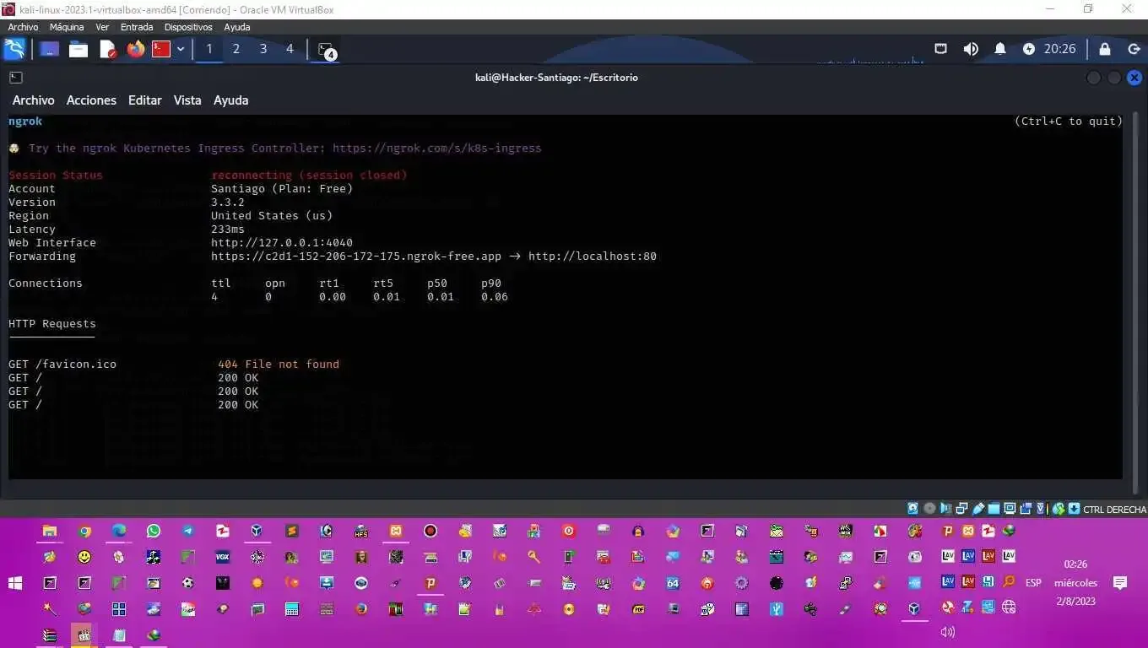Viewport: 1148px width, 648px height.
Task: Open the Dispositivos menu in VirtualBox
Action: (x=188, y=27)
